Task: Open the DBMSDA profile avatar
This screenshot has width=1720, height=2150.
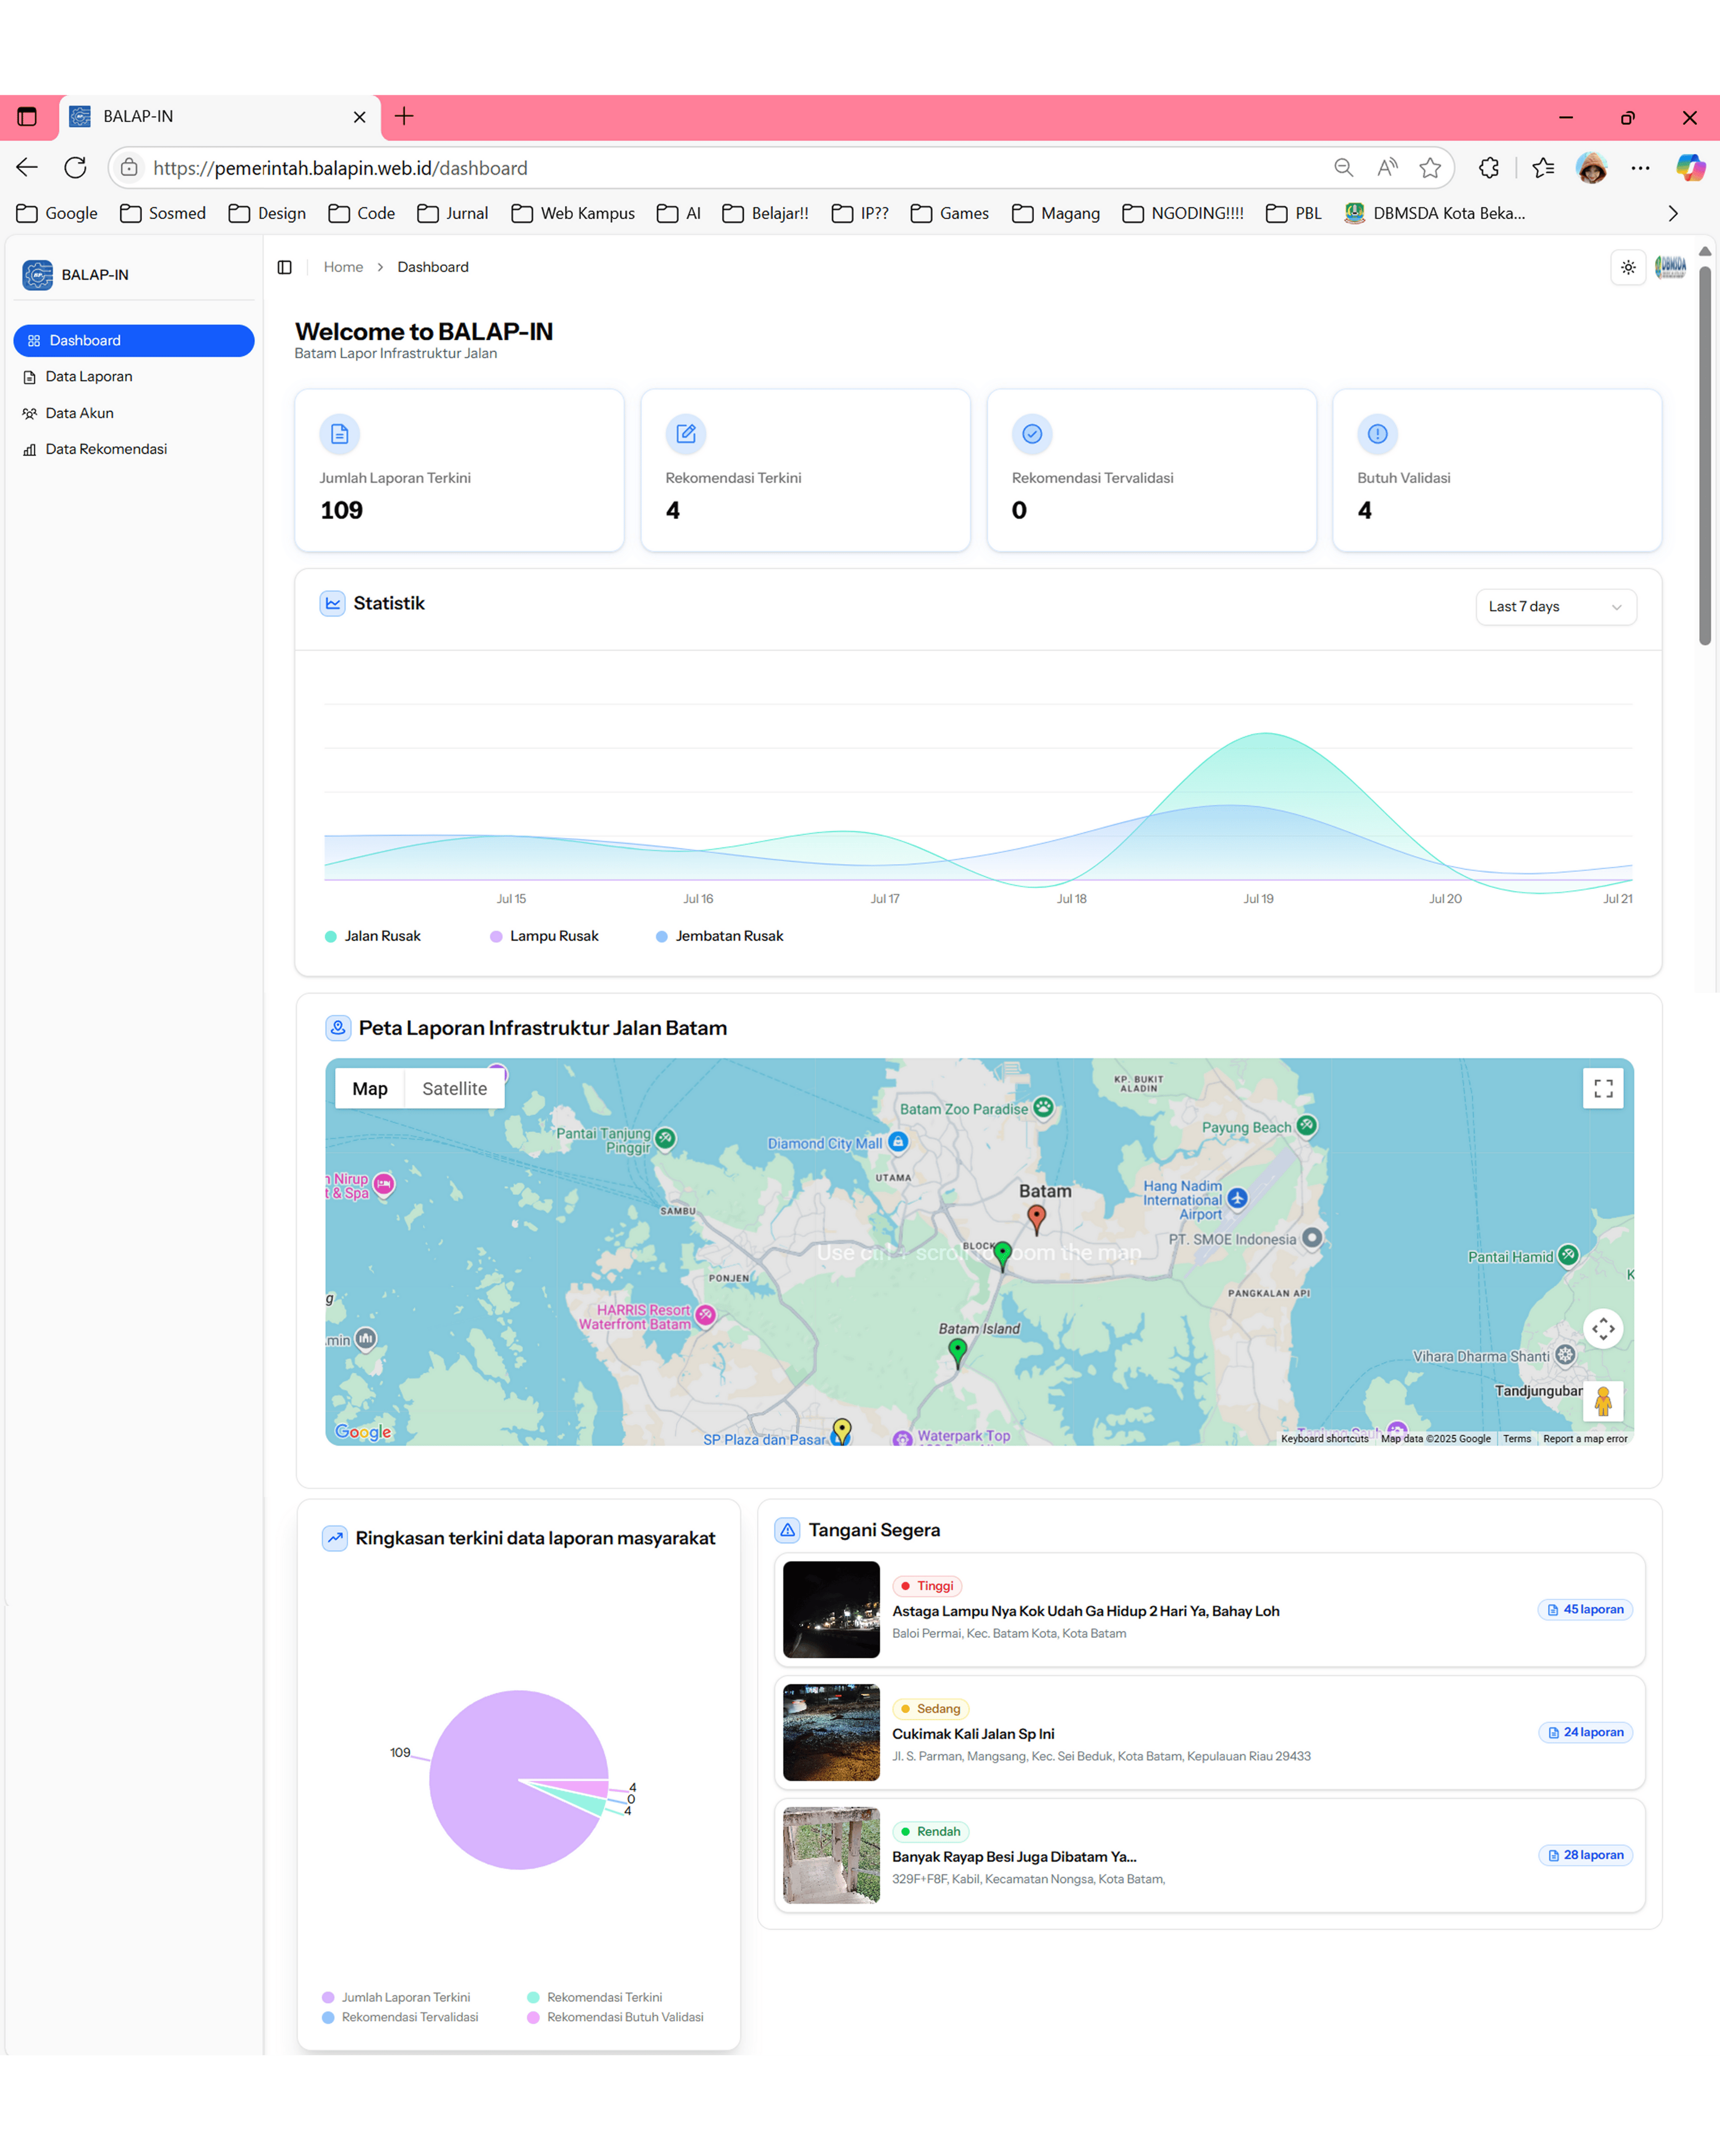Action: [x=1671, y=267]
